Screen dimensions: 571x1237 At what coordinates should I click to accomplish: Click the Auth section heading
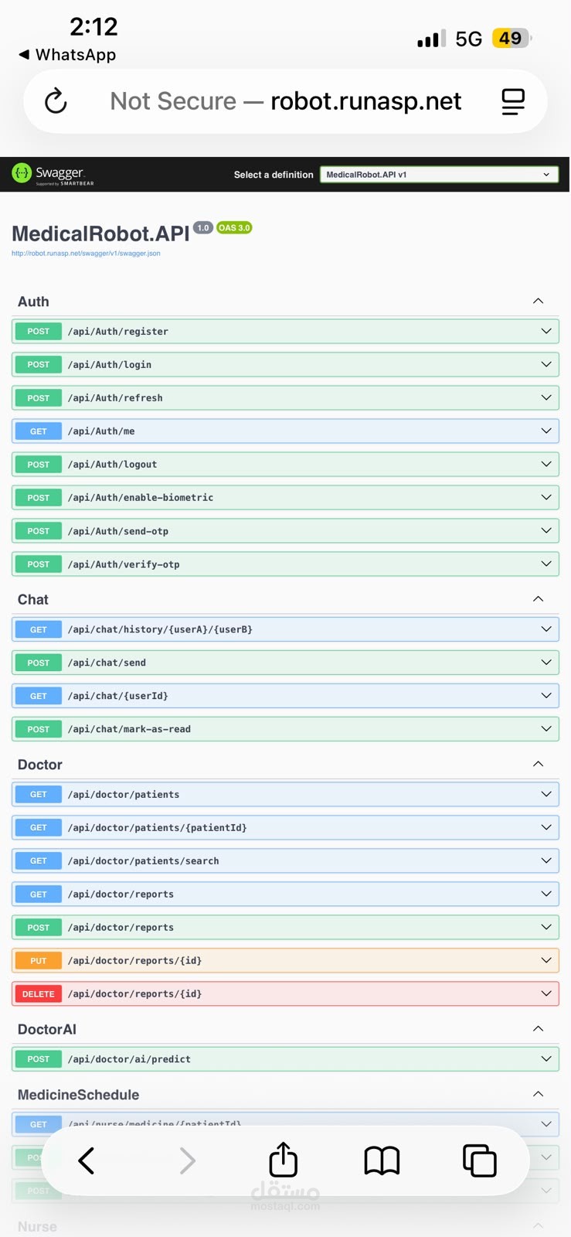33,302
